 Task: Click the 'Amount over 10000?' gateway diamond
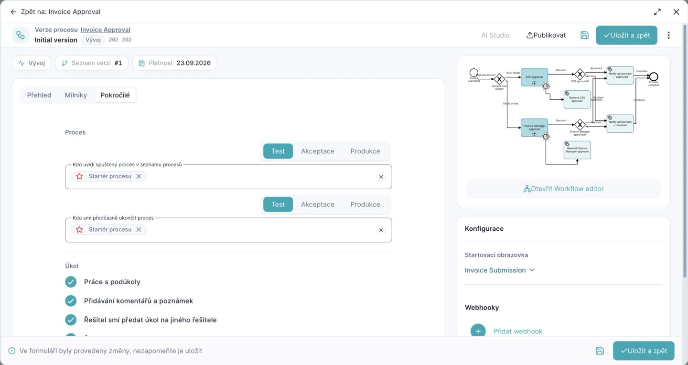pos(499,79)
